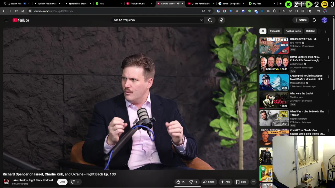The height and width of the screenshot is (188, 335).
Task: Click the Create button
Action: pos(300,20)
